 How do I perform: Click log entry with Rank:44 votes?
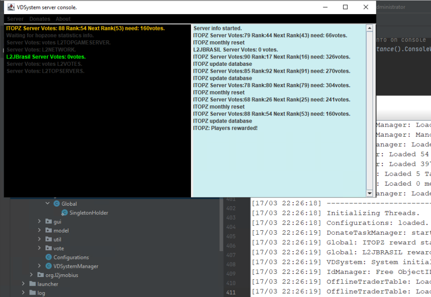point(270,35)
